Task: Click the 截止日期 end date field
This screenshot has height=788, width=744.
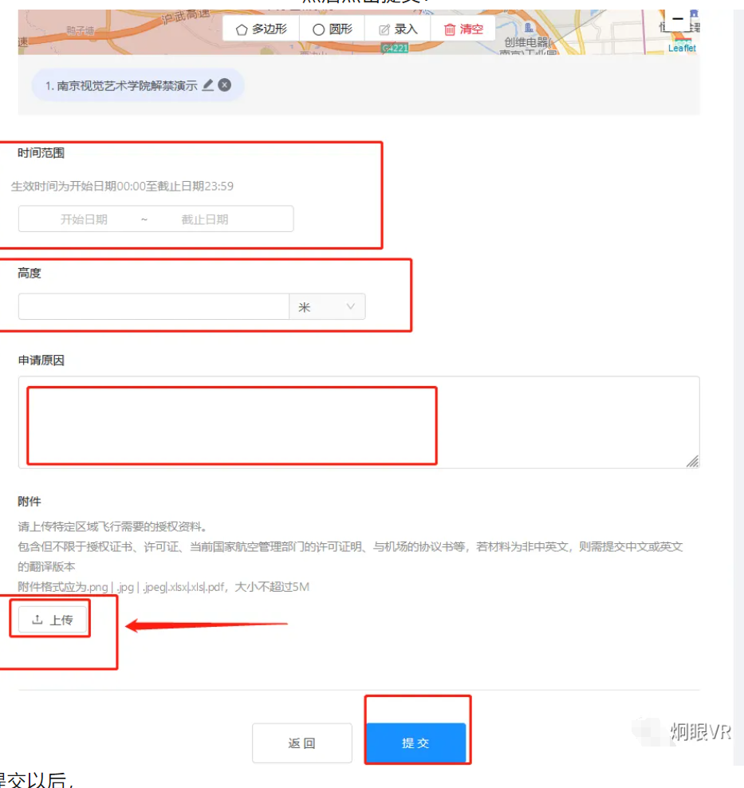Action: click(204, 219)
